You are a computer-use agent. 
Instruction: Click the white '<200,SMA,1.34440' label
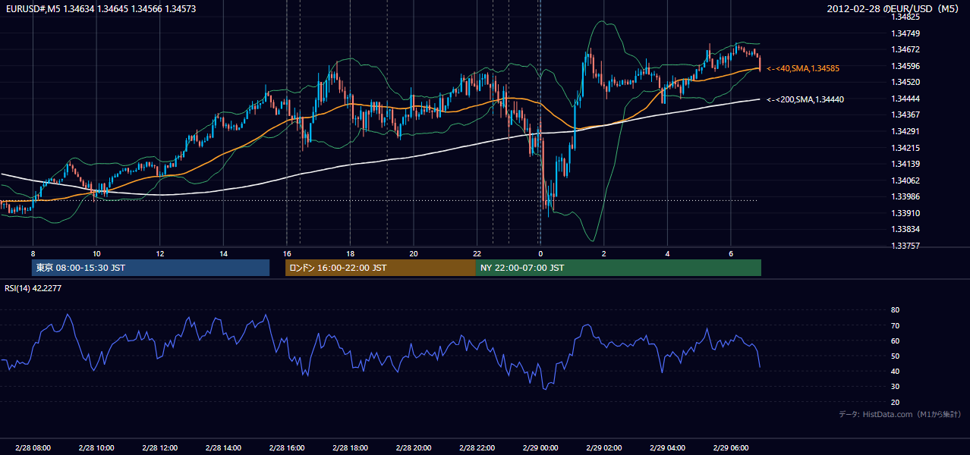(805, 99)
